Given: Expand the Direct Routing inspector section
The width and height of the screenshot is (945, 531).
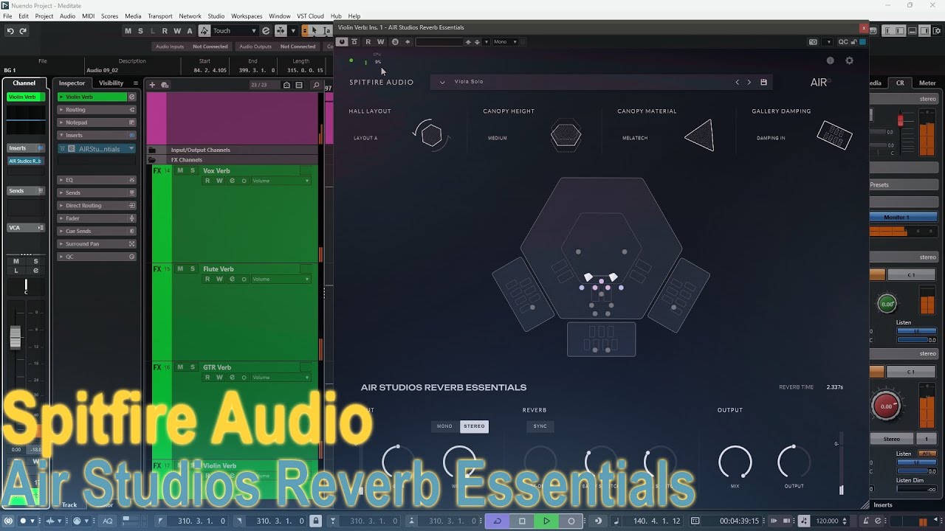Looking at the screenshot, I should (97, 206).
